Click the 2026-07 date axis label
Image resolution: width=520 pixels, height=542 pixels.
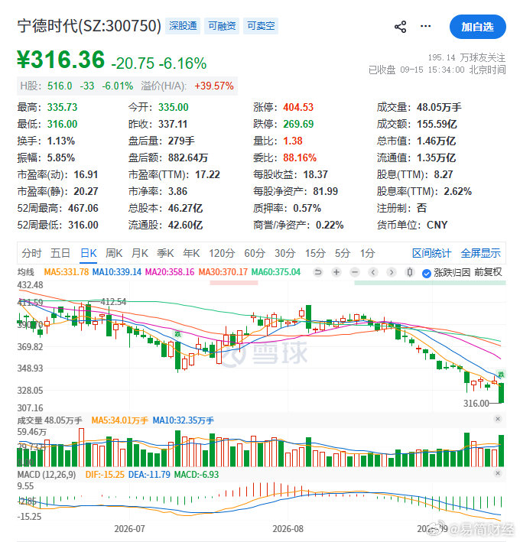[x=129, y=529]
